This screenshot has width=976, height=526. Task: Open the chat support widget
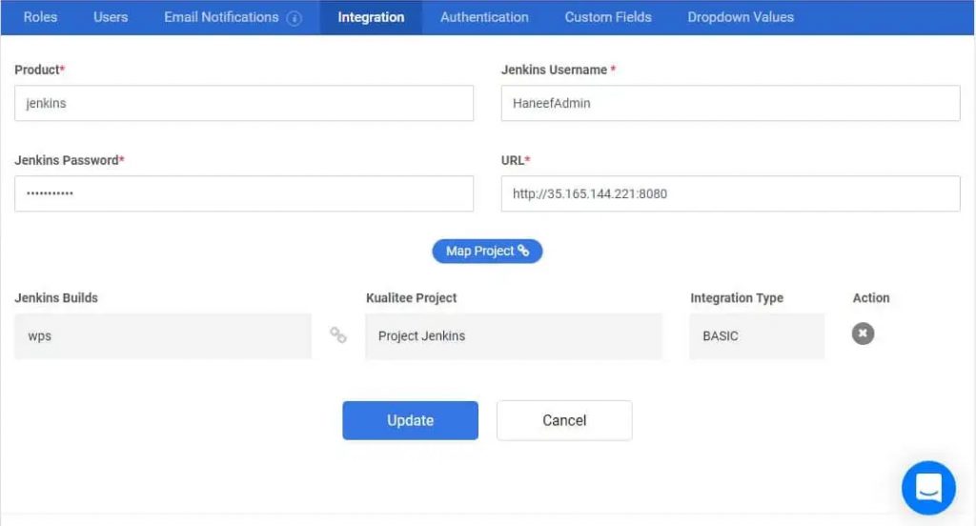[x=928, y=487]
